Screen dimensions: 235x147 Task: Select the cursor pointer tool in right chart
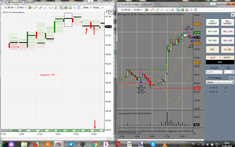pyautogui.click(x=167, y=10)
